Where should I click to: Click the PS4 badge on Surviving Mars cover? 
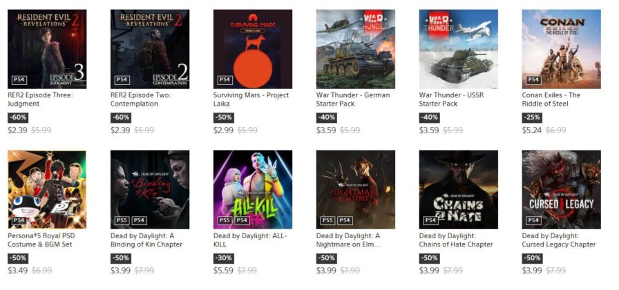(225, 79)
